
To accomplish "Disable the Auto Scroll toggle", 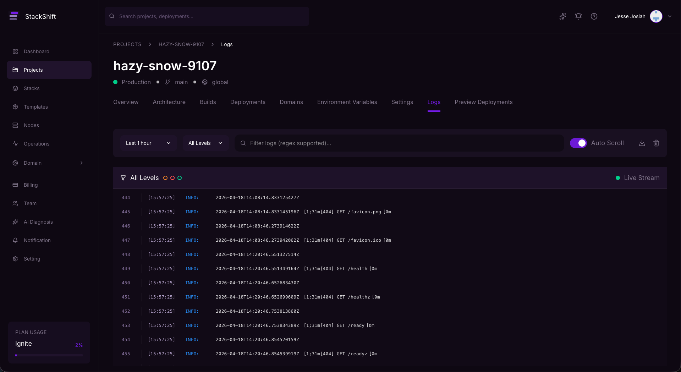I will click(578, 143).
